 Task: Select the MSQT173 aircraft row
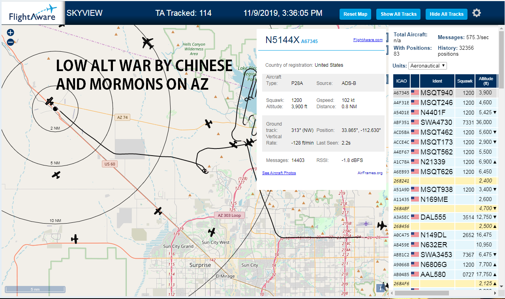pos(445,142)
